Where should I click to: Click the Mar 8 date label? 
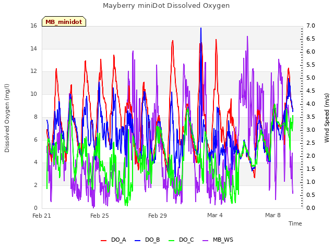(x=273, y=215)
